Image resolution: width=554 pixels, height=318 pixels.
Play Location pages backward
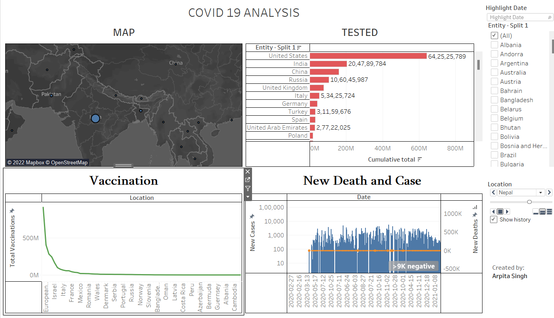pos(493,211)
